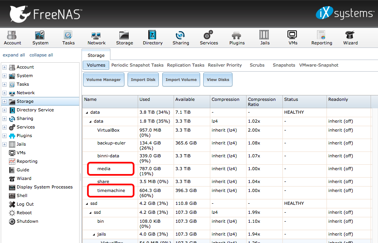Expand the Plugins node in sidebar tree
The width and height of the screenshot is (378, 243).
4,136
